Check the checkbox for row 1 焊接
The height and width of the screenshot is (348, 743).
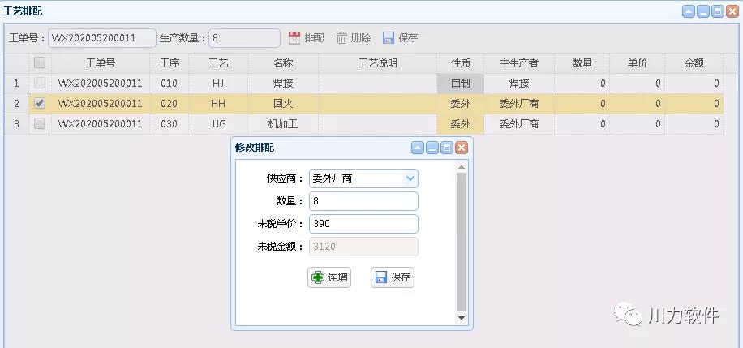pos(40,83)
